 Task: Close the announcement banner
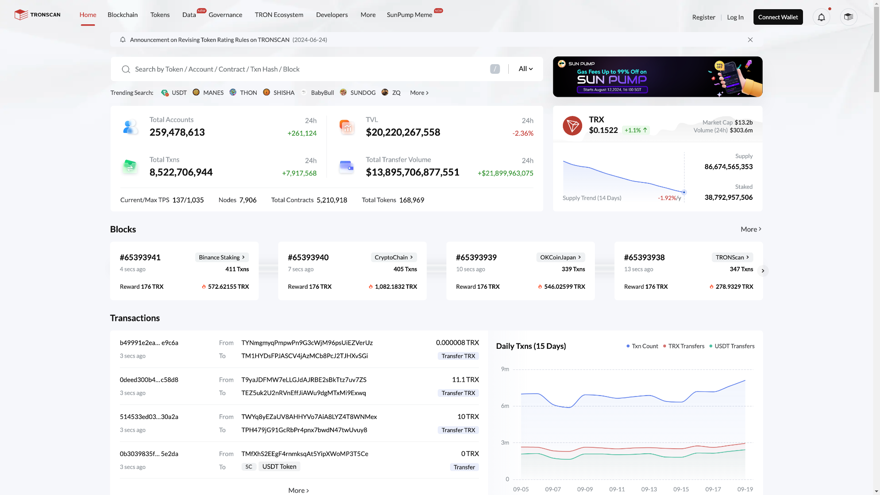click(x=750, y=40)
